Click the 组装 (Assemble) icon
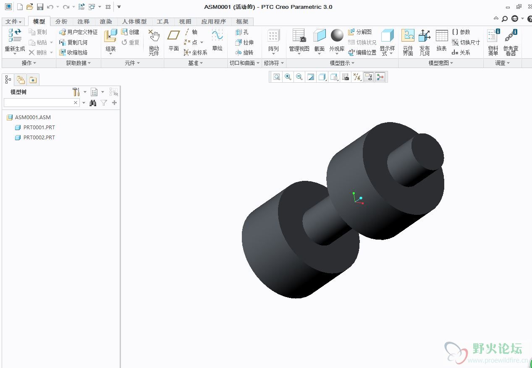532x368 pixels. point(111,36)
